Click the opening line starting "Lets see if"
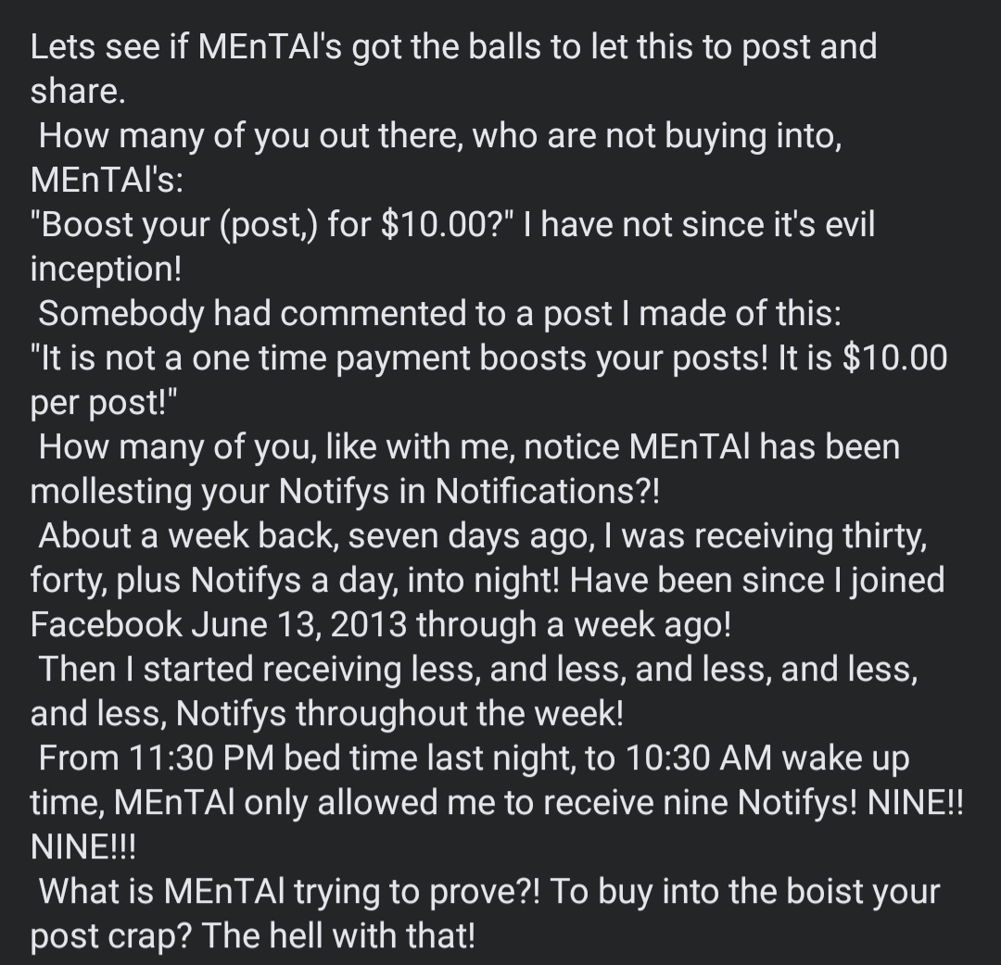Screen dimensions: 1001x965 click(x=454, y=48)
